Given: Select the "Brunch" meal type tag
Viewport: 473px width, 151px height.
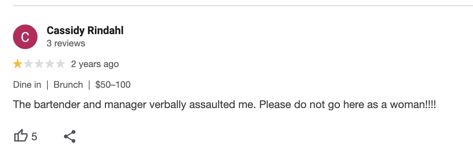Looking at the screenshot, I should 68,85.
